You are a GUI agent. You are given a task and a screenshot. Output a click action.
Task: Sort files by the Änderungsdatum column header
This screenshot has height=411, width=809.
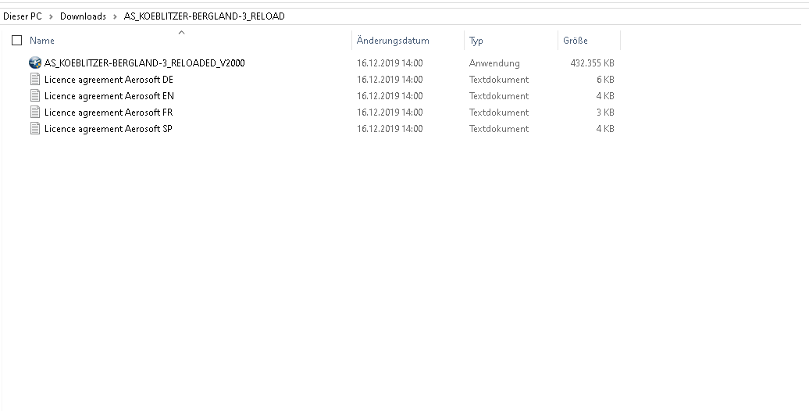click(393, 41)
